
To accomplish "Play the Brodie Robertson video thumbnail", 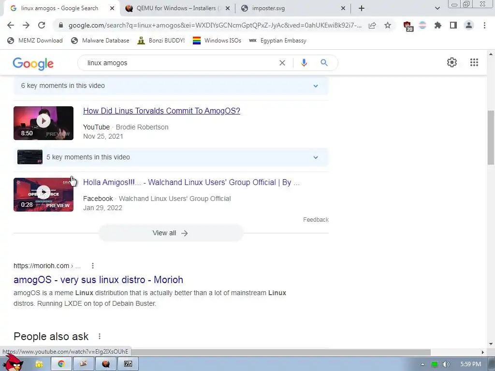I will pyautogui.click(x=43, y=123).
